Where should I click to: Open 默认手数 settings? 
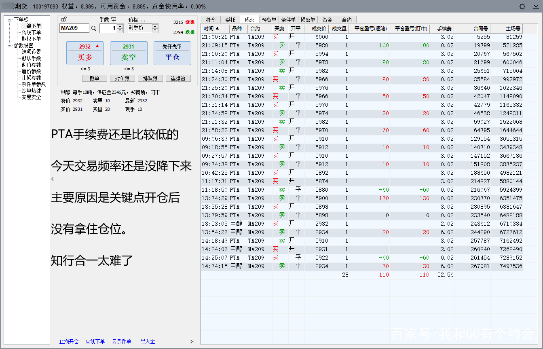pyautogui.click(x=31, y=58)
